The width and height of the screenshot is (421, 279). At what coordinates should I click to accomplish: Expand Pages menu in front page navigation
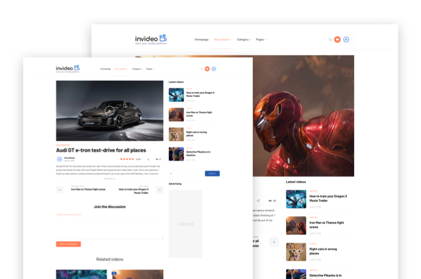pyautogui.click(x=150, y=69)
